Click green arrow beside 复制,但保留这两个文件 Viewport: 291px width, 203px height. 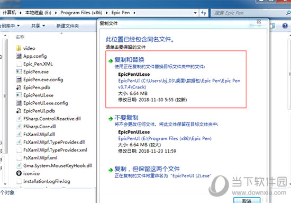[x=111, y=170]
